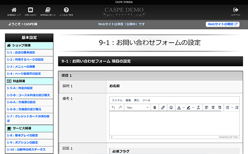This screenshot has width=248, height=154.
Task: Click the ショップ関連 section header
Action: coord(29,46)
